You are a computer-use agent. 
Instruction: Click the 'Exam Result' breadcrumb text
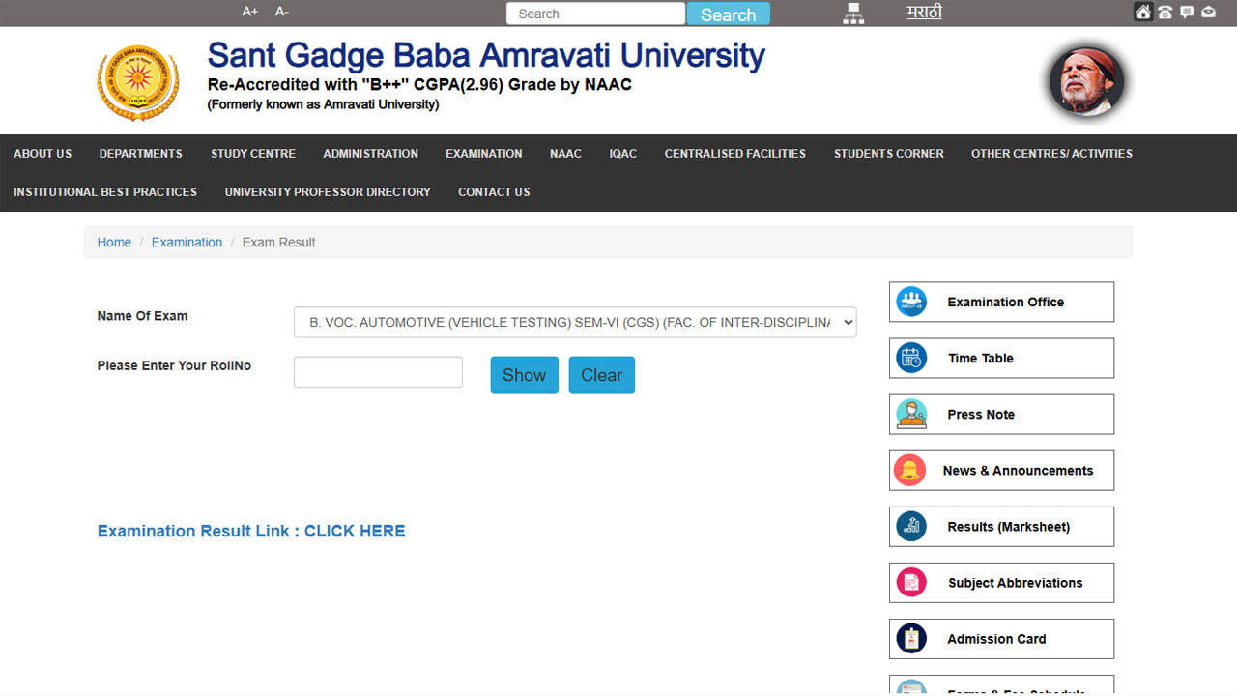pyautogui.click(x=278, y=242)
